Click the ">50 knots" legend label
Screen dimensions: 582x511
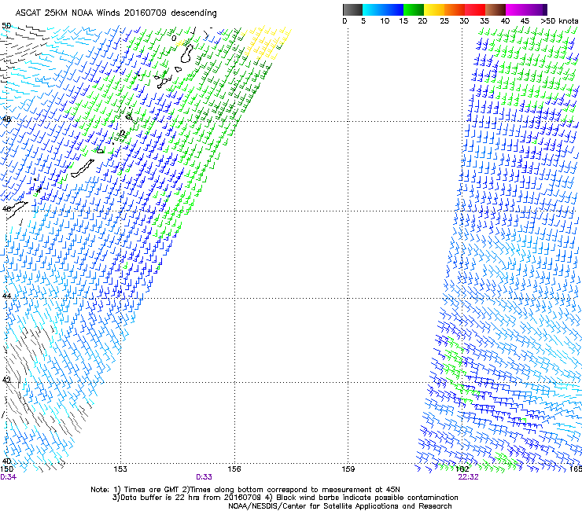(x=559, y=21)
